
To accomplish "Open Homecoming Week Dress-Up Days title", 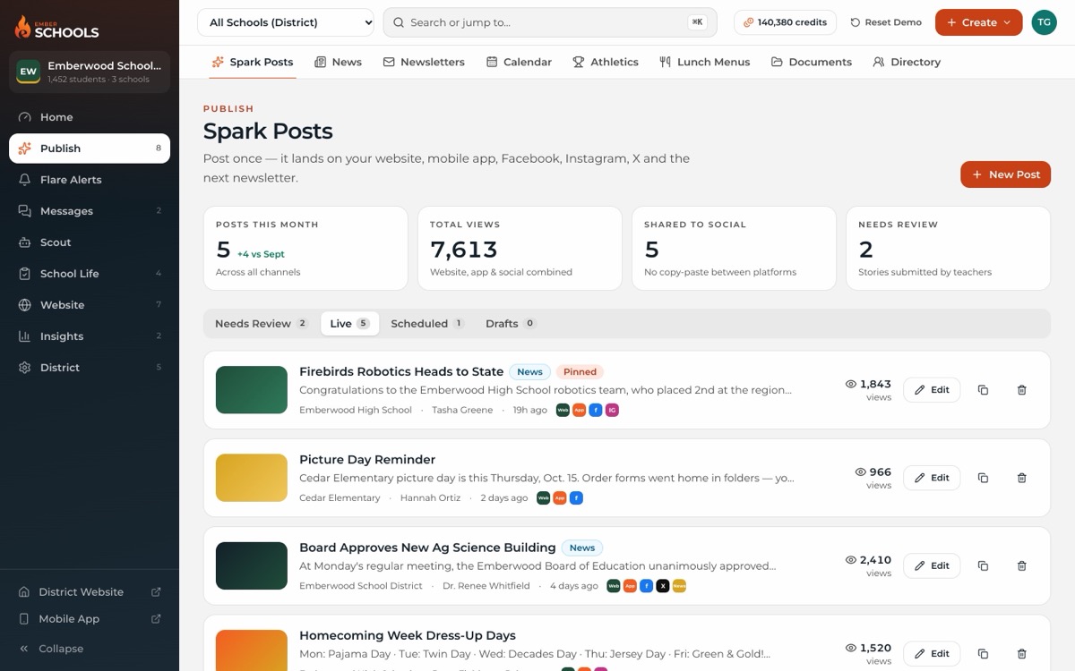I will (x=408, y=635).
